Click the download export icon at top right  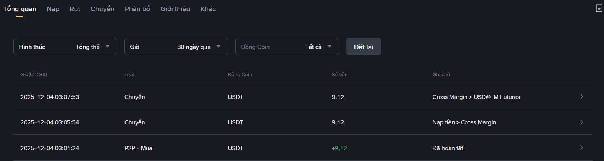click(x=599, y=8)
